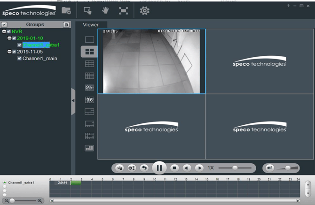Select the empty top-right viewer pane
Viewport: 315px width, 205px height.
pos(260,61)
